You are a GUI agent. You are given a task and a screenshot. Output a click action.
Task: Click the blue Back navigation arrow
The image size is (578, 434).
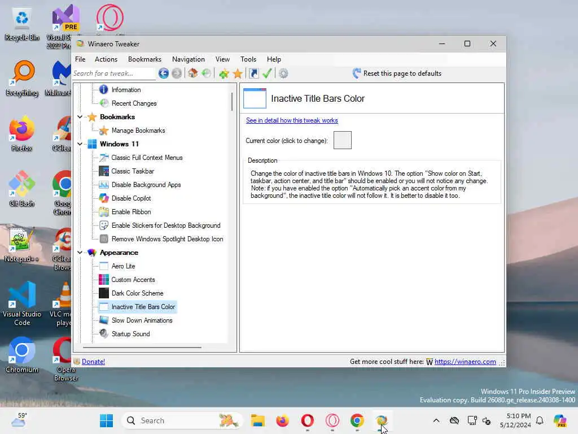coord(163,73)
